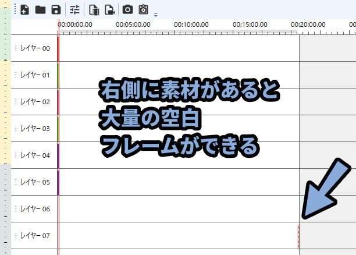356x255 pixels.
Task: Click the 00:00:00.00 ruler time label
Action: click(75, 24)
